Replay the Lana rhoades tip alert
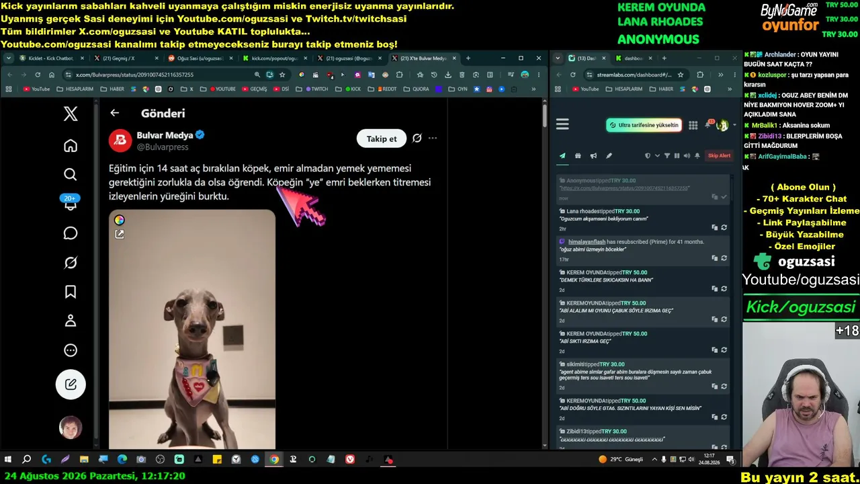The height and width of the screenshot is (484, 860). point(724,228)
